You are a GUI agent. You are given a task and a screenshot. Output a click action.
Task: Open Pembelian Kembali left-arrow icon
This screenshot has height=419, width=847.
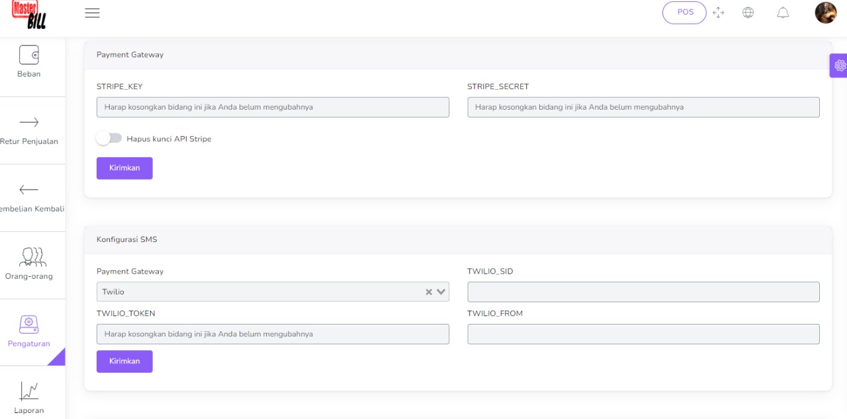coord(29,190)
